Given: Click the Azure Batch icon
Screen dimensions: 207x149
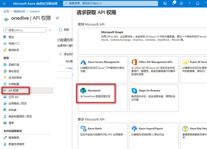Looking at the screenshot, I should (83, 128).
